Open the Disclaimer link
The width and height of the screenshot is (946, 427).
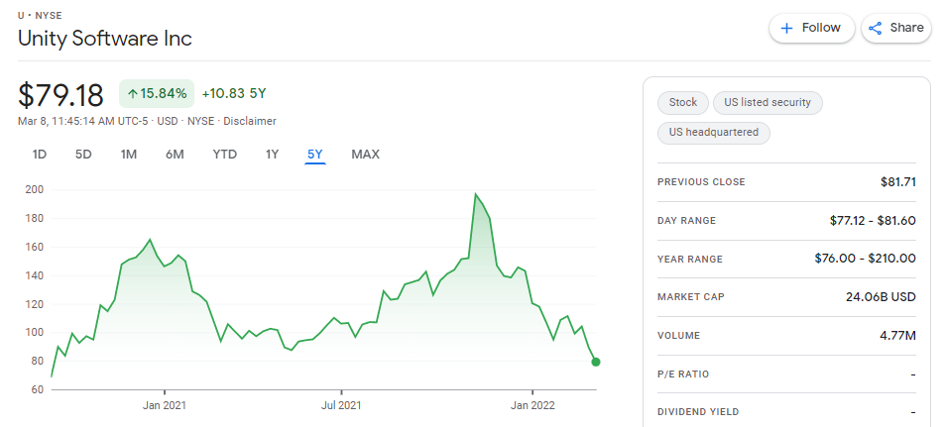[x=250, y=121]
